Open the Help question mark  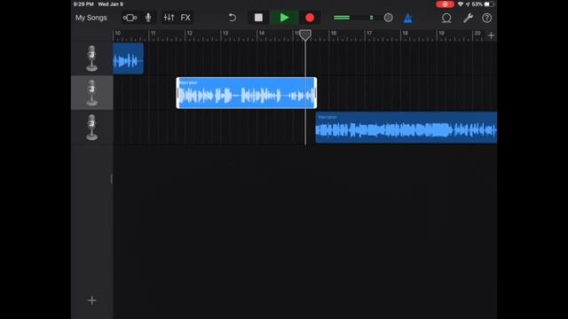[x=487, y=18]
